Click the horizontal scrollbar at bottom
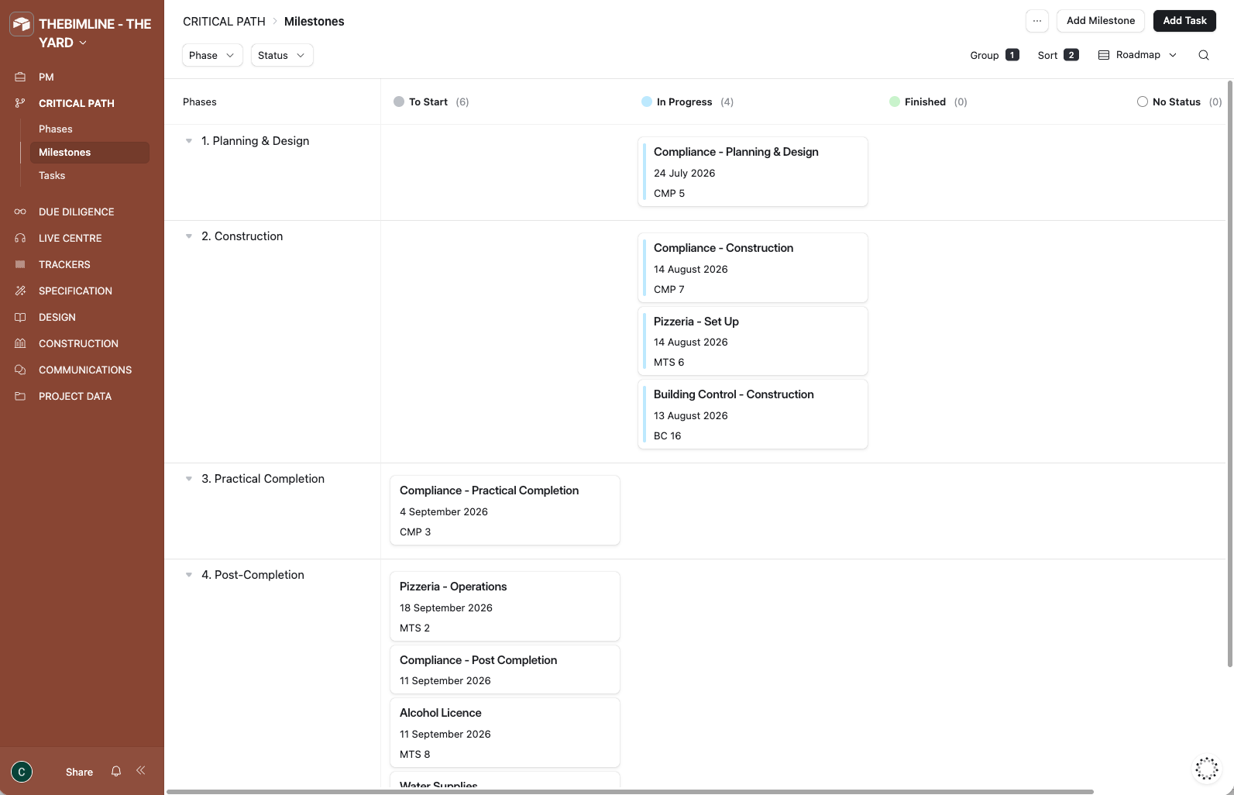This screenshot has width=1234, height=795. coord(630,792)
